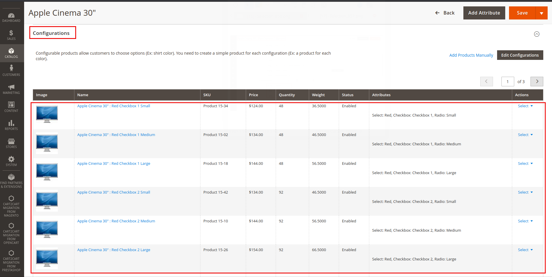Open Red Checkbox 1 Small product link

114,106
